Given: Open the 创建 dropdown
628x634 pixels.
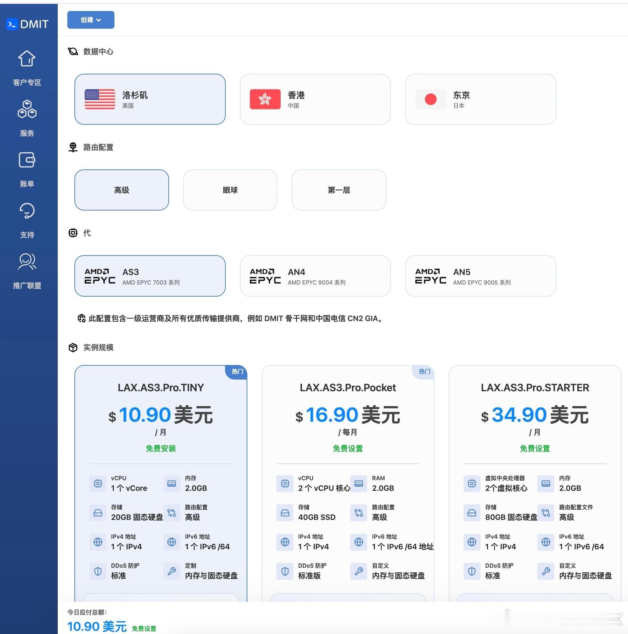Looking at the screenshot, I should click(91, 20).
